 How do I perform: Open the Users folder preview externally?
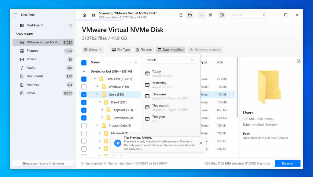click(298, 61)
